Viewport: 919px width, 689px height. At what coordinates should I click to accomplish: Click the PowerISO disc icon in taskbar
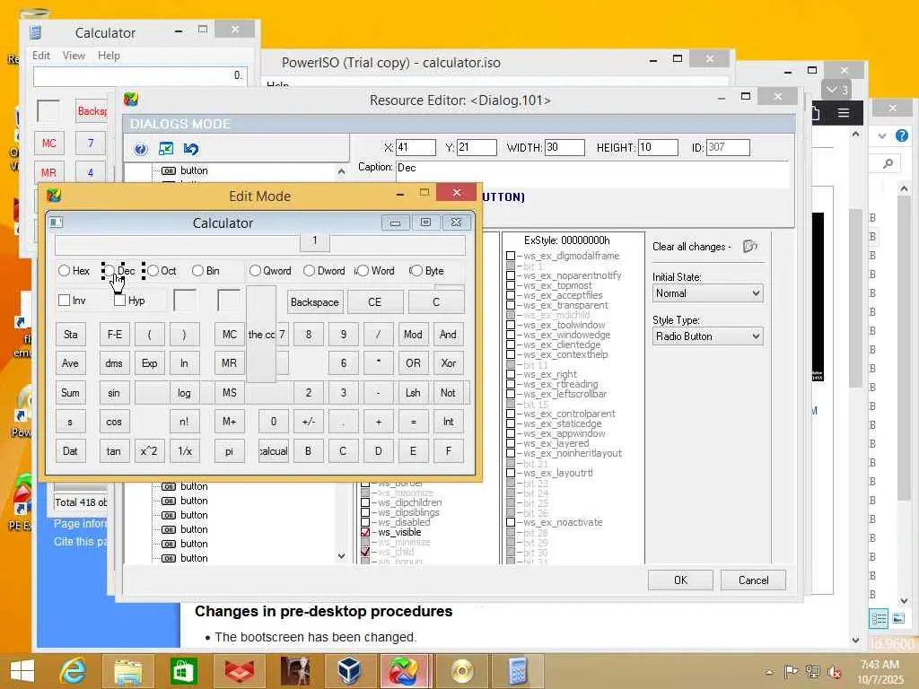462,671
